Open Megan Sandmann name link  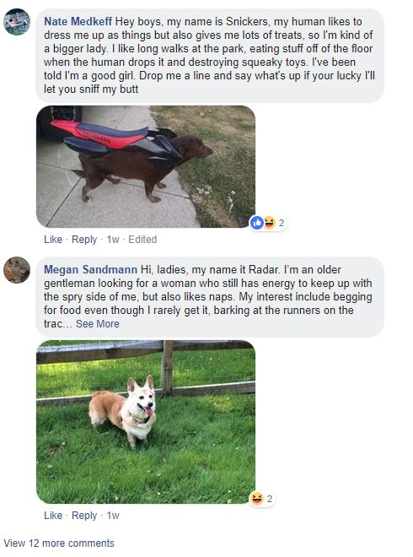coord(90,269)
